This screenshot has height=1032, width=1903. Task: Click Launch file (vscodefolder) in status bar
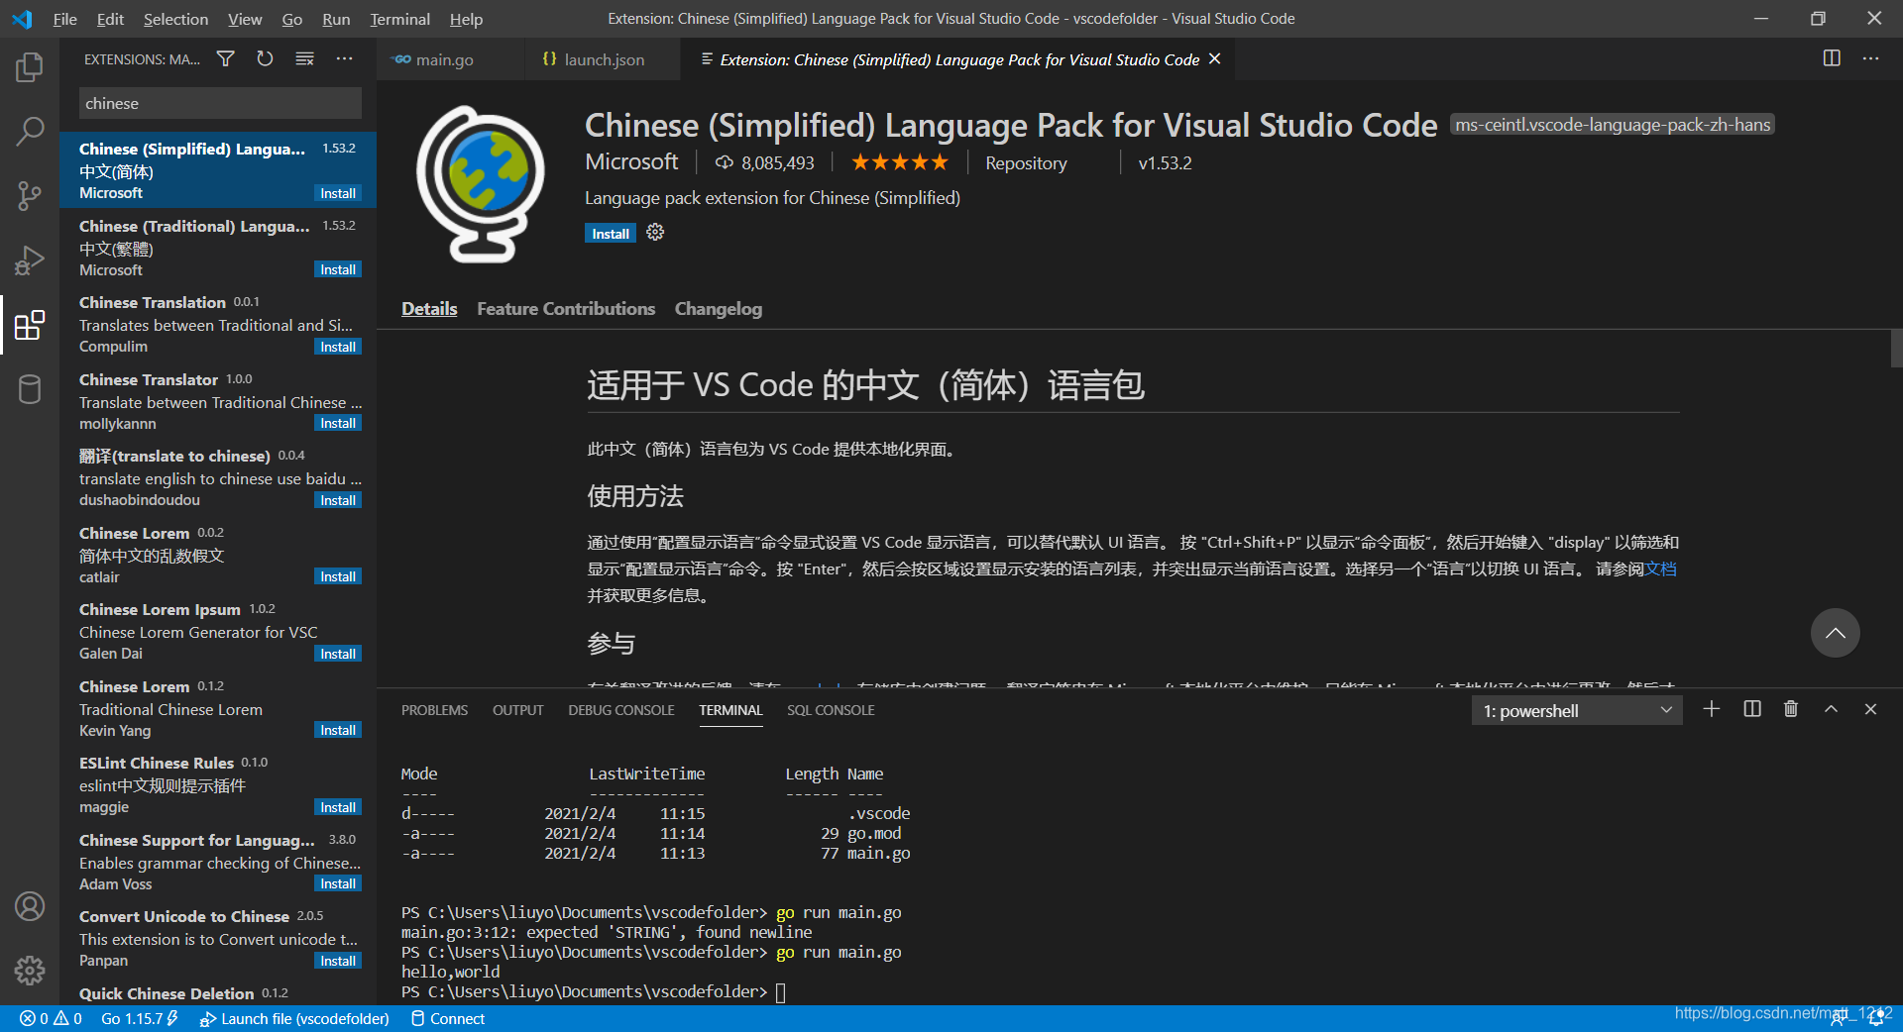[x=294, y=1018]
